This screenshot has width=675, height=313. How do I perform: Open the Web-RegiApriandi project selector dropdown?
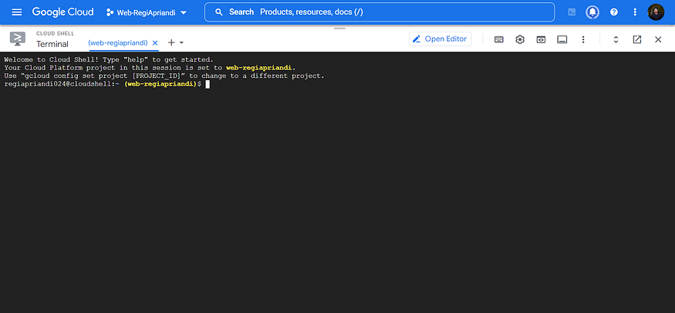coord(147,12)
